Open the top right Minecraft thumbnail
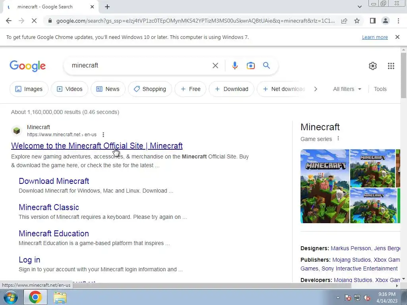Image resolution: width=407 pixels, height=305 pixels. (x=372, y=168)
